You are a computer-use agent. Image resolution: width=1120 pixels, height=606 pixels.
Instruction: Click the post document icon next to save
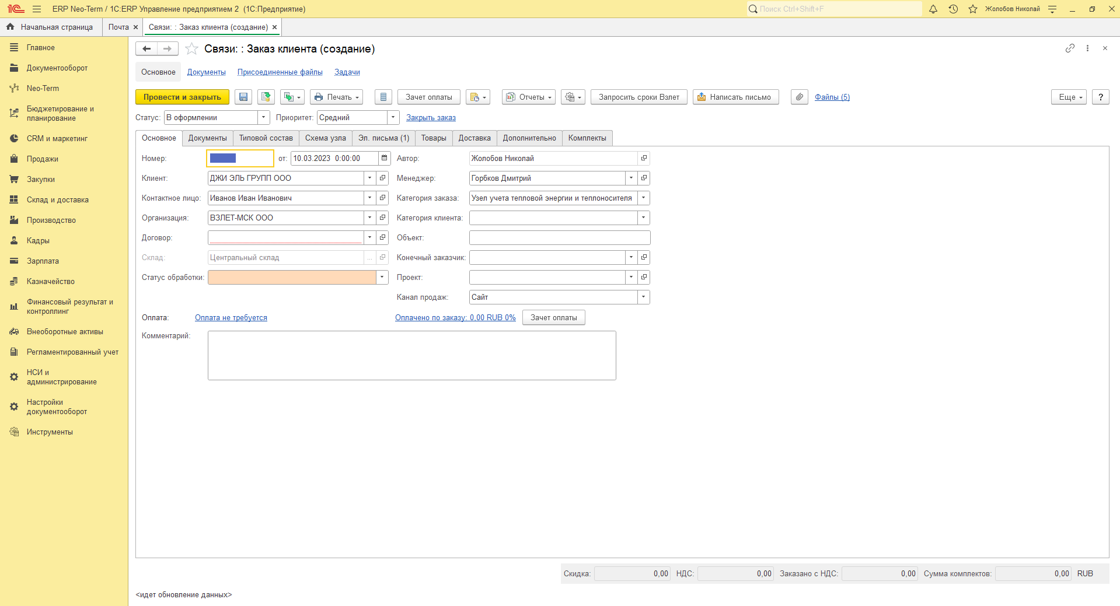click(266, 97)
